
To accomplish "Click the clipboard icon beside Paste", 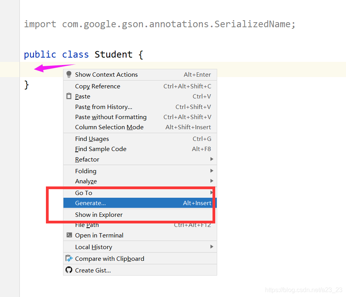I will click(x=69, y=96).
